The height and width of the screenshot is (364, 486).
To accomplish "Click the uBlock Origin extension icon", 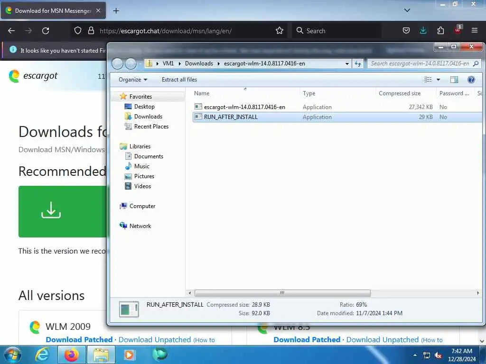I will coord(458,30).
